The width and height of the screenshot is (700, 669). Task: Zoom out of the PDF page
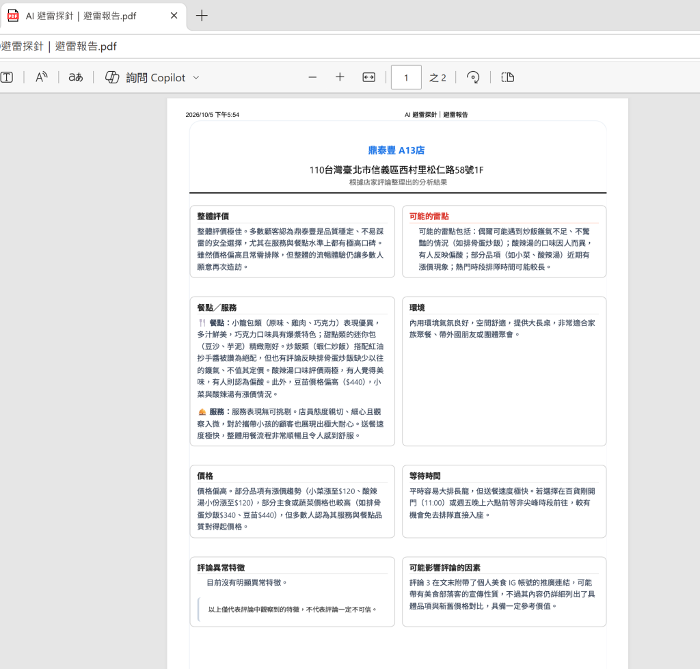click(x=312, y=77)
